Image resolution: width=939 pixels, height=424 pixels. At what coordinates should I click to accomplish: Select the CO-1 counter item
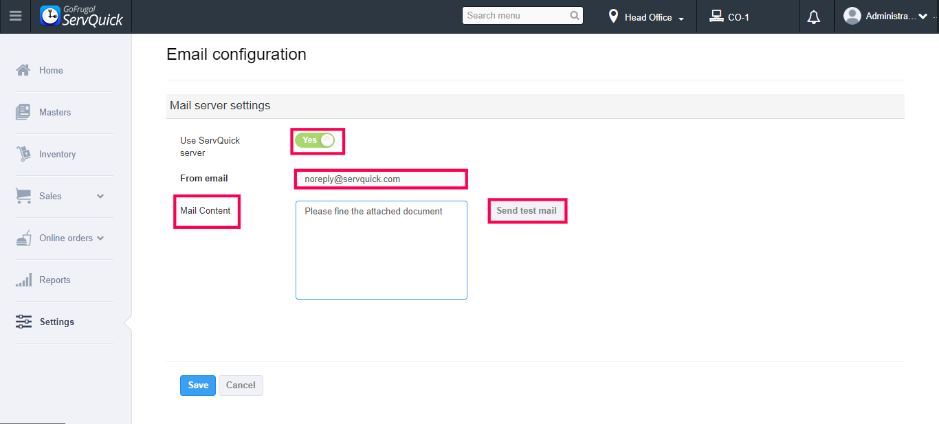click(730, 17)
